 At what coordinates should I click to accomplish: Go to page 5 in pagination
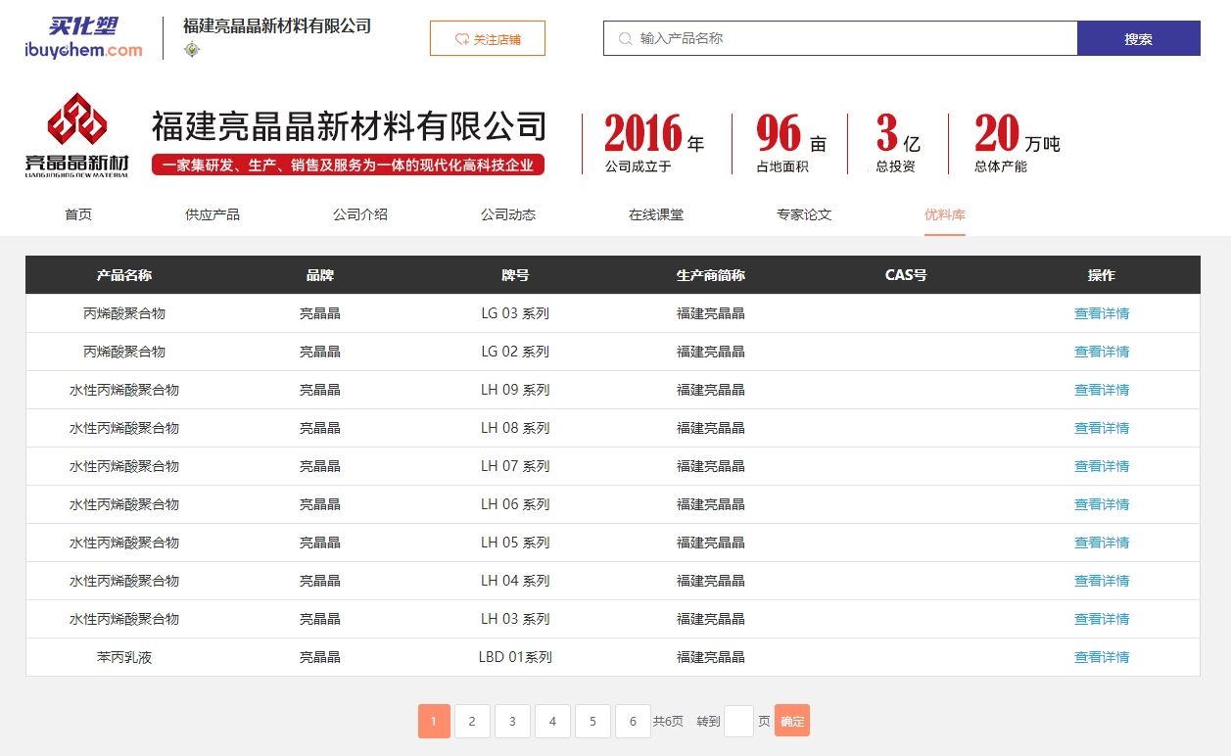point(592,722)
